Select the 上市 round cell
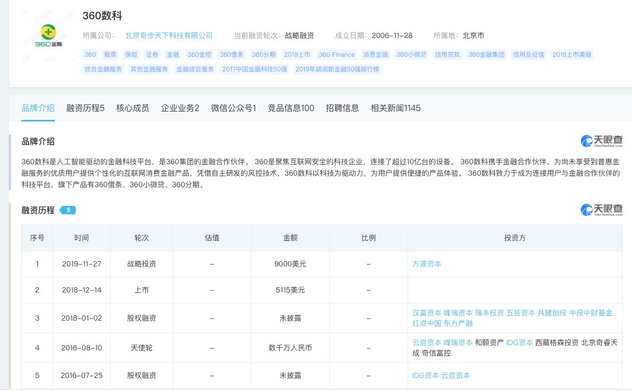Screen dimensions: 632x391 141,289
